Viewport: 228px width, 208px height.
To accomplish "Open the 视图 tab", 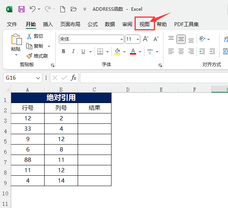I will point(145,24).
